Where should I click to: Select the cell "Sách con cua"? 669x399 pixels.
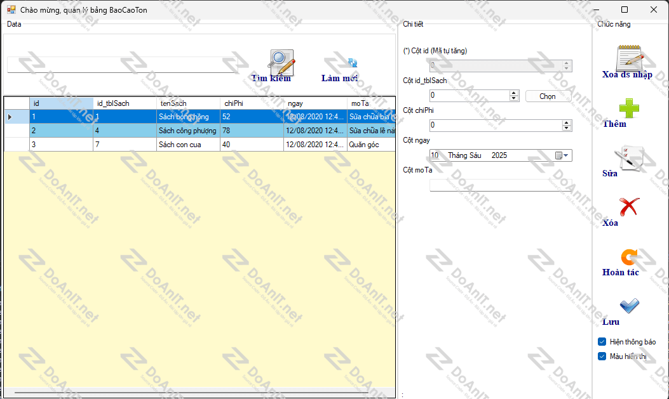(189, 145)
